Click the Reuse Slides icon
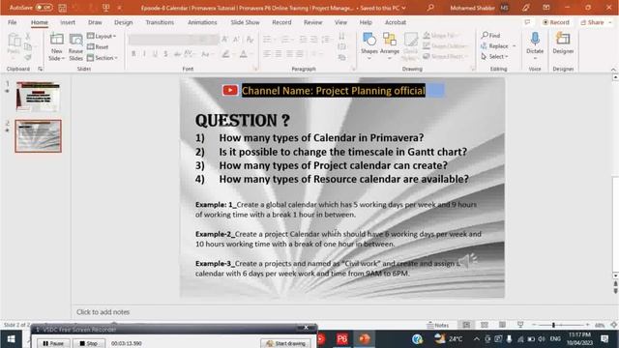619x348 pixels. (x=75, y=40)
